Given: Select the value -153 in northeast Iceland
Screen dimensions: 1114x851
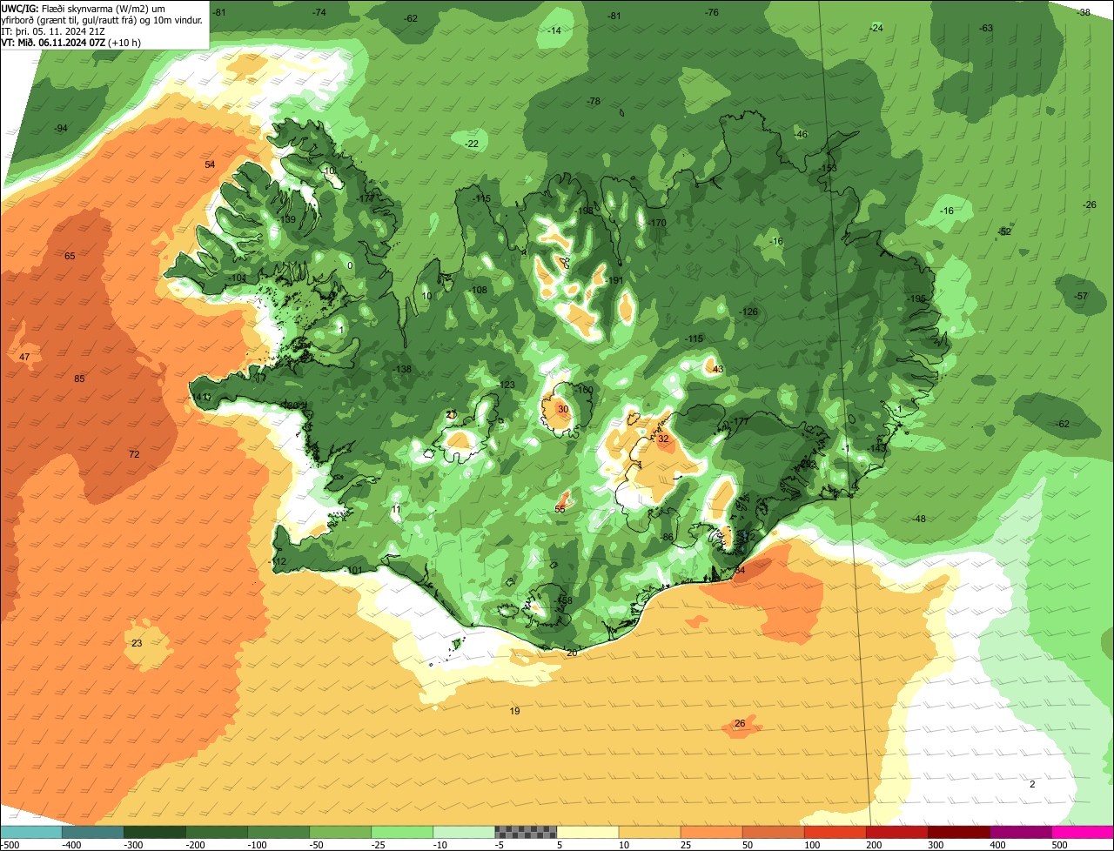Looking at the screenshot, I should (x=828, y=168).
